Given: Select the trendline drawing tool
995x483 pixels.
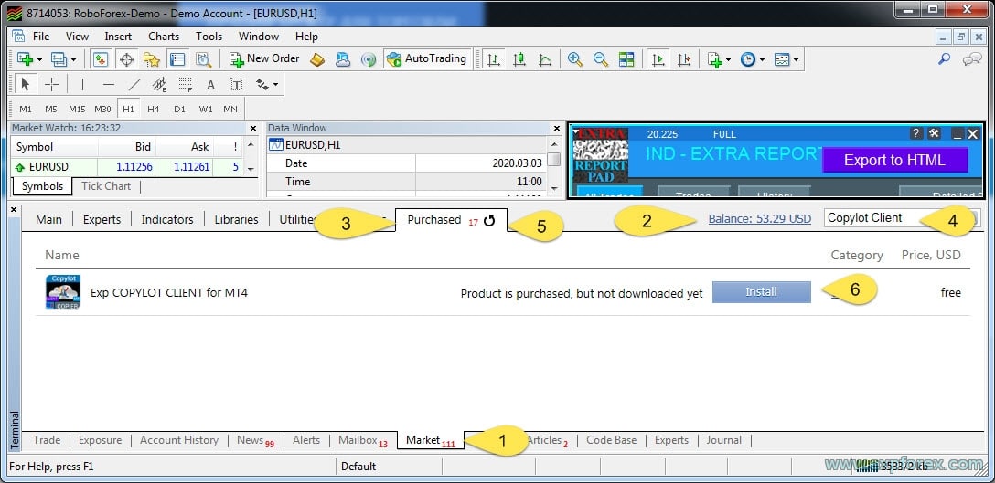Looking at the screenshot, I should (x=134, y=84).
